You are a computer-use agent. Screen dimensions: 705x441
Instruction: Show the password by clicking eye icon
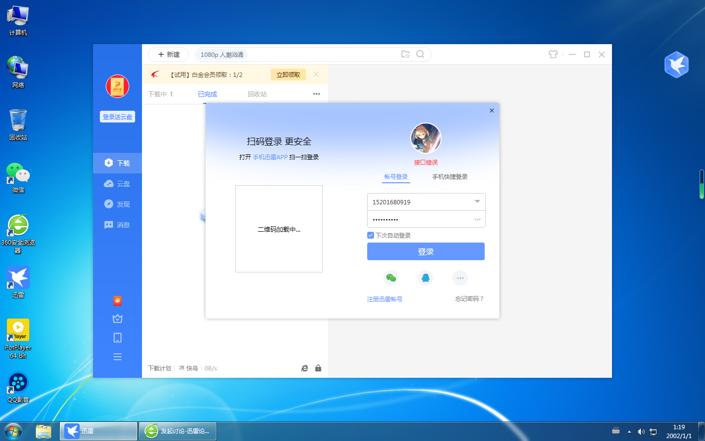pos(476,219)
